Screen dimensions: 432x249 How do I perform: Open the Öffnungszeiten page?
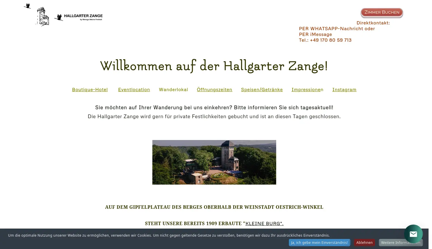click(x=214, y=90)
